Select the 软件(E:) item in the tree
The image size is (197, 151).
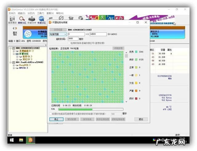27,57
